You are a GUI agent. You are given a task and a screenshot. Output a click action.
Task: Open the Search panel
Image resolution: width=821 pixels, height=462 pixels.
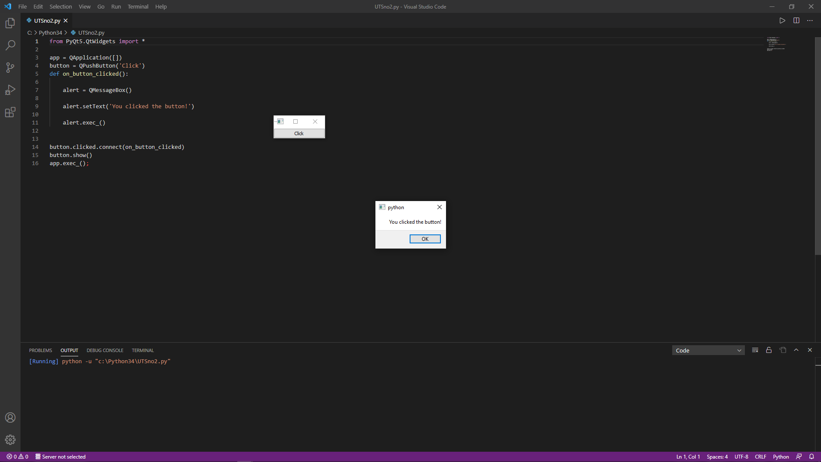10,45
